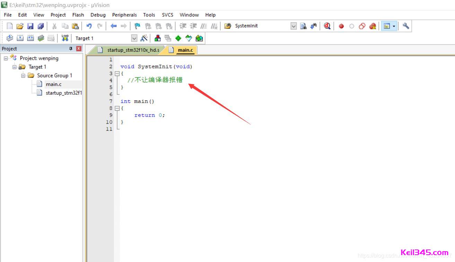Image resolution: width=455 pixels, height=262 pixels.
Task: Build the target files
Action: (x=20, y=38)
